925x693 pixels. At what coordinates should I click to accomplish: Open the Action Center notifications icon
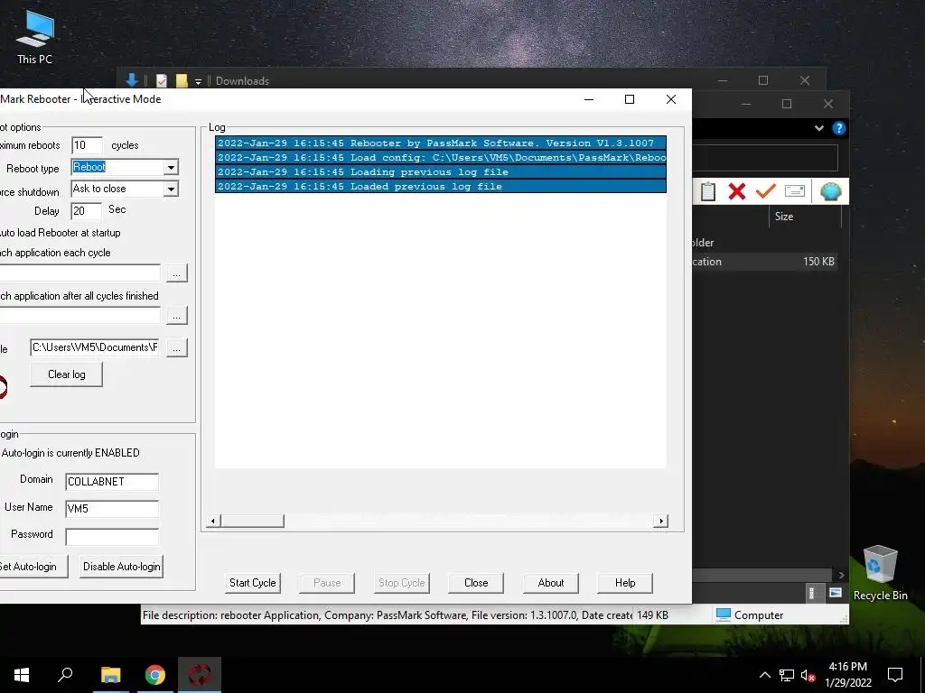pos(895,675)
